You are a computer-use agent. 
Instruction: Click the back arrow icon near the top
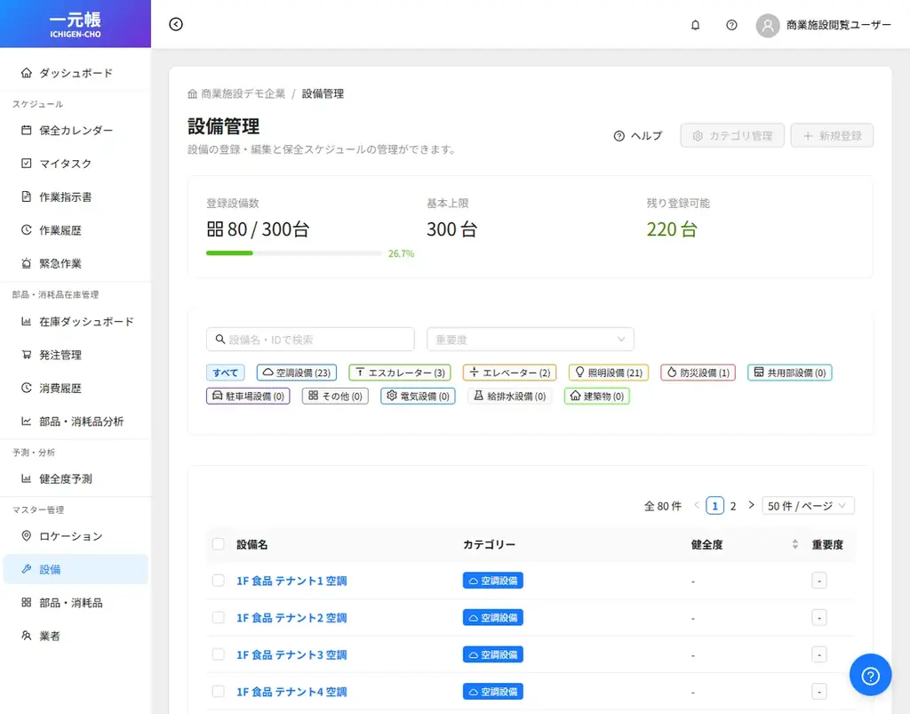[x=175, y=24]
